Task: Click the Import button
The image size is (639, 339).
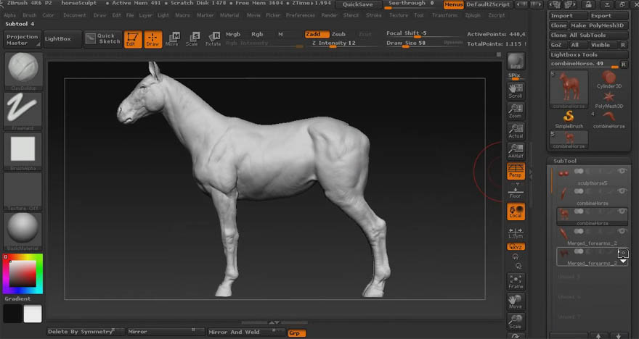Action: pos(568,15)
